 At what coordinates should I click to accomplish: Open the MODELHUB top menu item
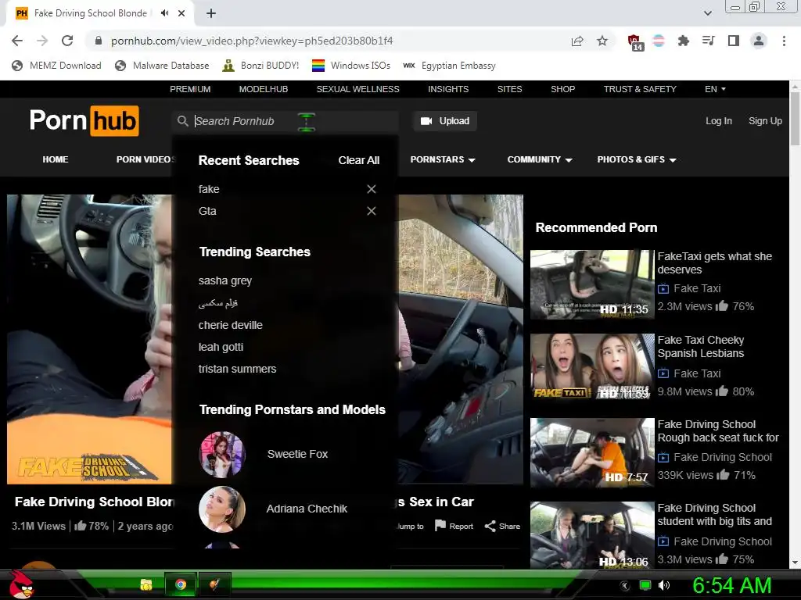click(264, 89)
